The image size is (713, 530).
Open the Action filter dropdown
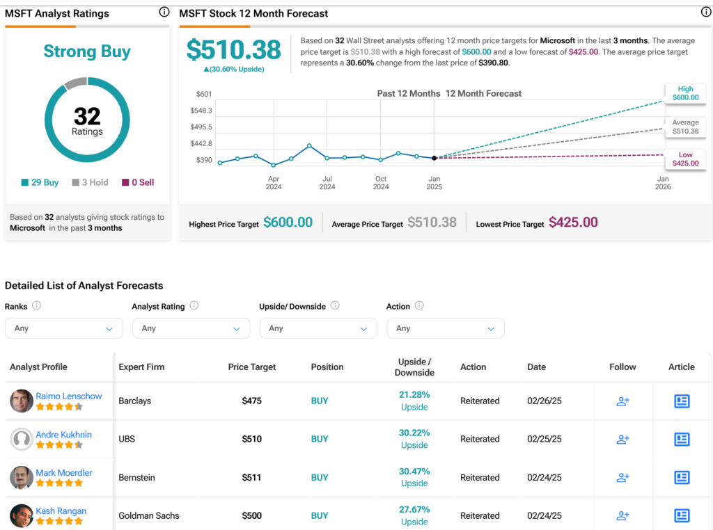click(x=446, y=328)
